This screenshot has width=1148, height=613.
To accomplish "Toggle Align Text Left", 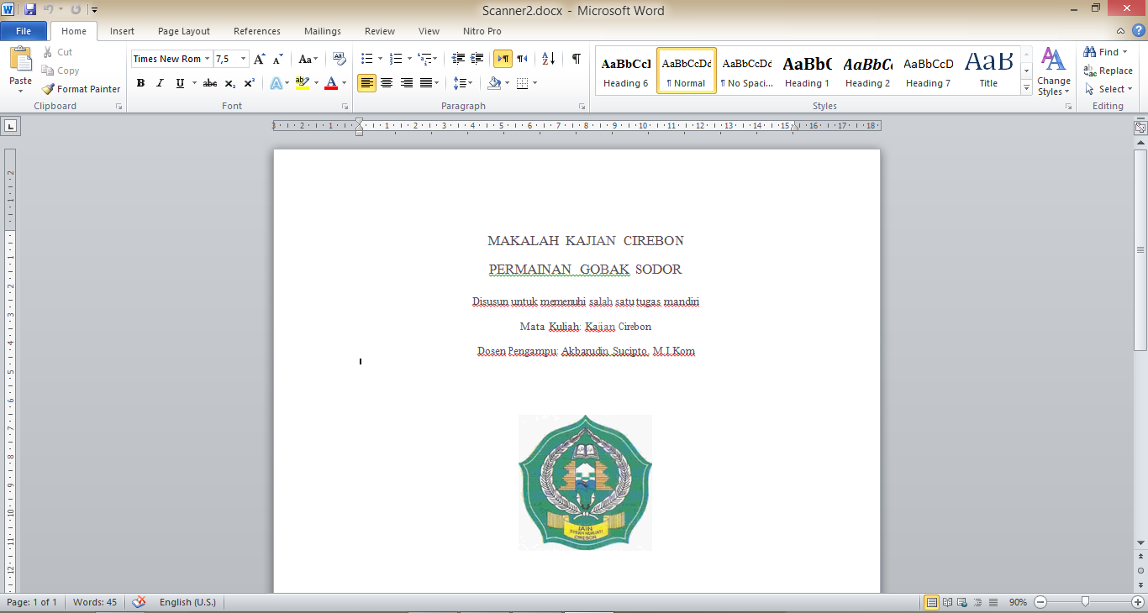I will [x=366, y=83].
